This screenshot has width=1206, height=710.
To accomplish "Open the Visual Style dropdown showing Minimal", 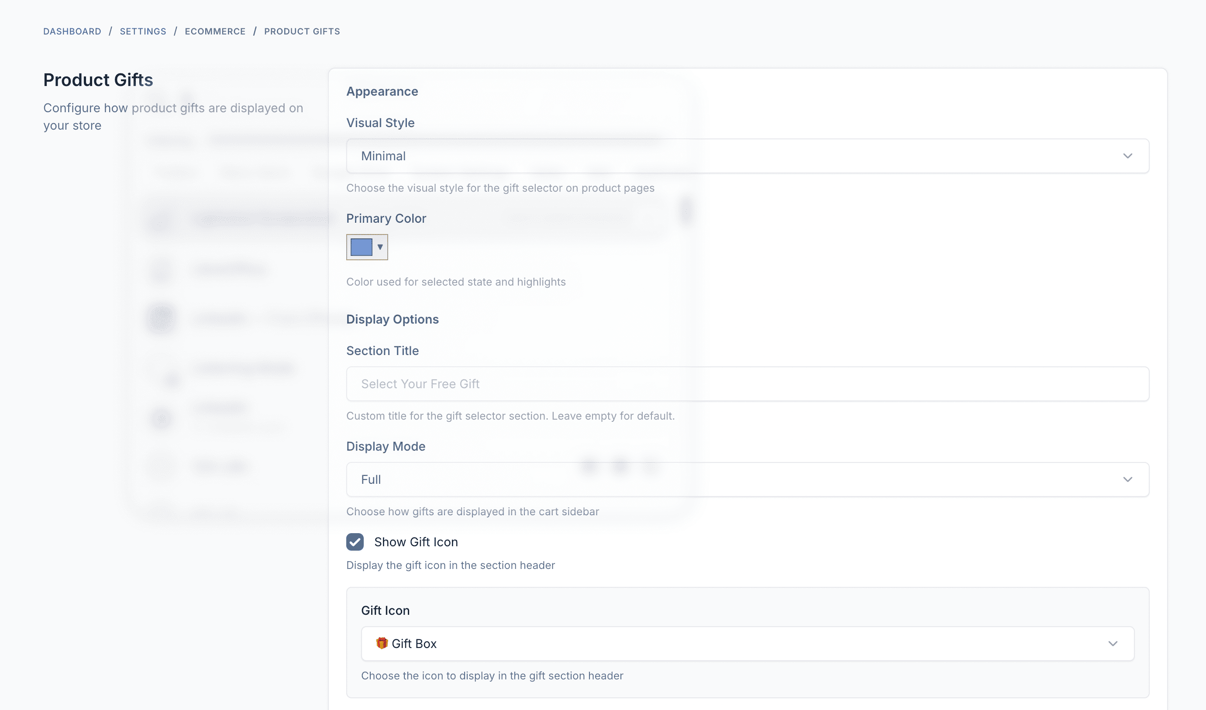I will pyautogui.click(x=747, y=155).
